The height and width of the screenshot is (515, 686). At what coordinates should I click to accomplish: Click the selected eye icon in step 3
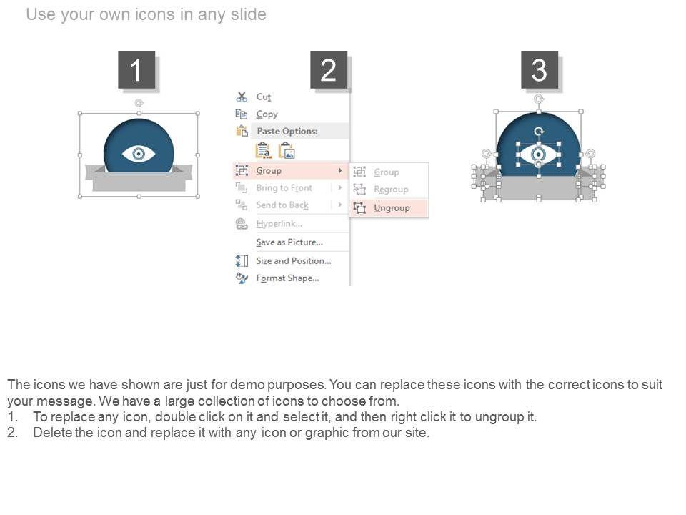pyautogui.click(x=538, y=154)
